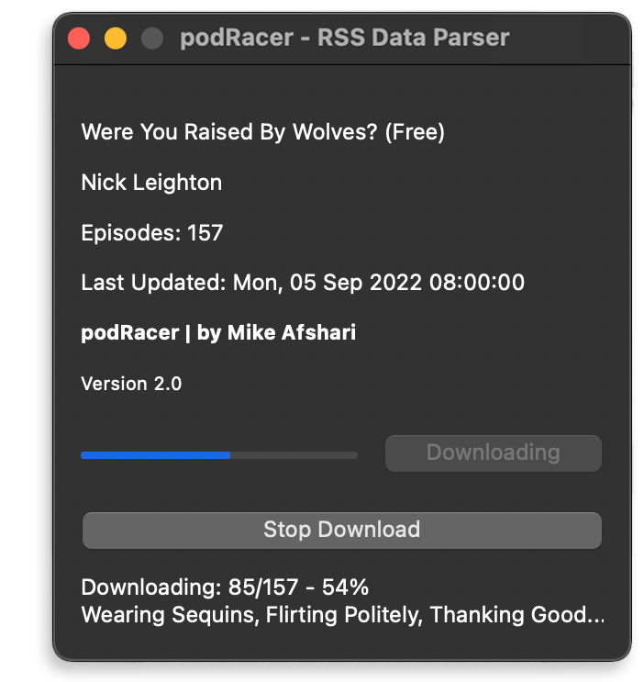Click the Last Updated date line

click(x=303, y=283)
